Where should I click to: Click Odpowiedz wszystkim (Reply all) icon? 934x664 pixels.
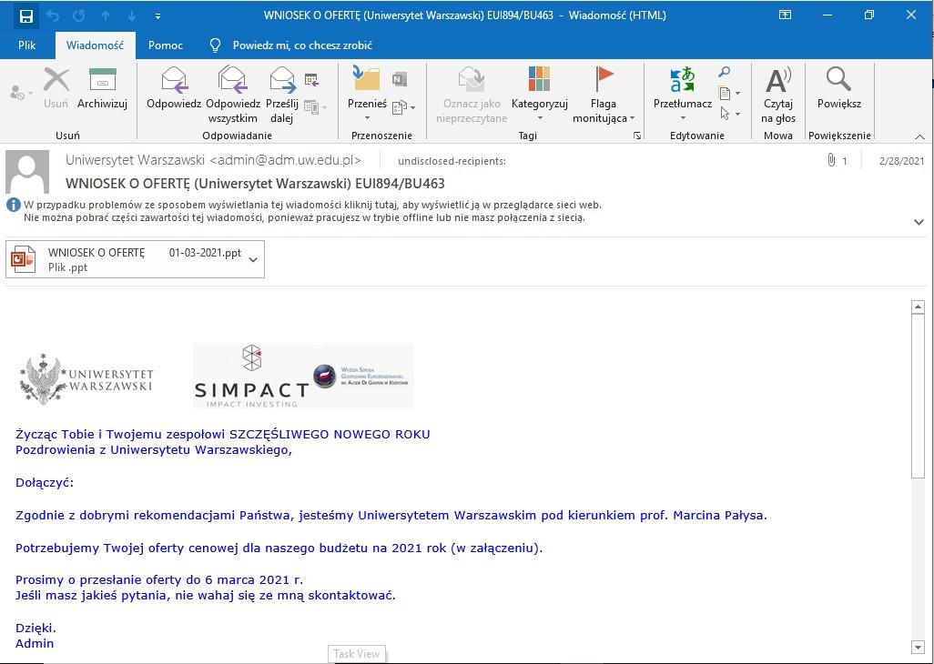[x=232, y=82]
